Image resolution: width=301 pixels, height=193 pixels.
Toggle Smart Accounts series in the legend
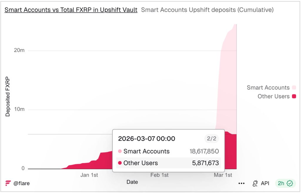268,87
